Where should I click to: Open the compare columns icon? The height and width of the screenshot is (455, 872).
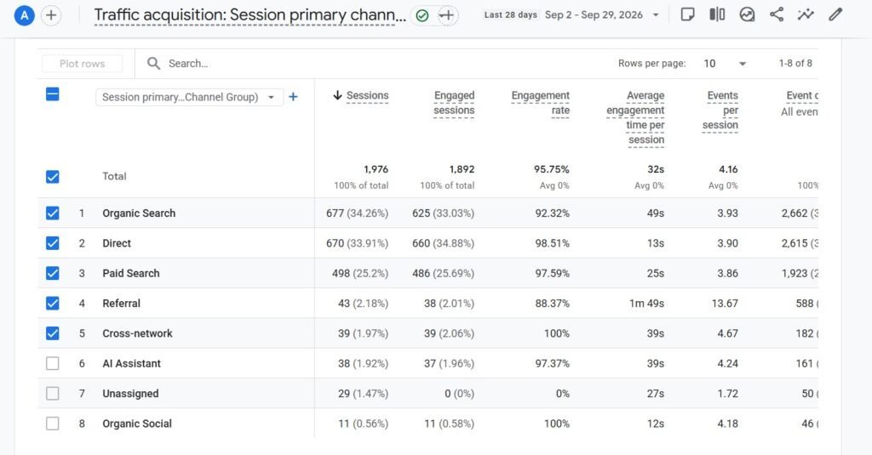click(x=717, y=14)
